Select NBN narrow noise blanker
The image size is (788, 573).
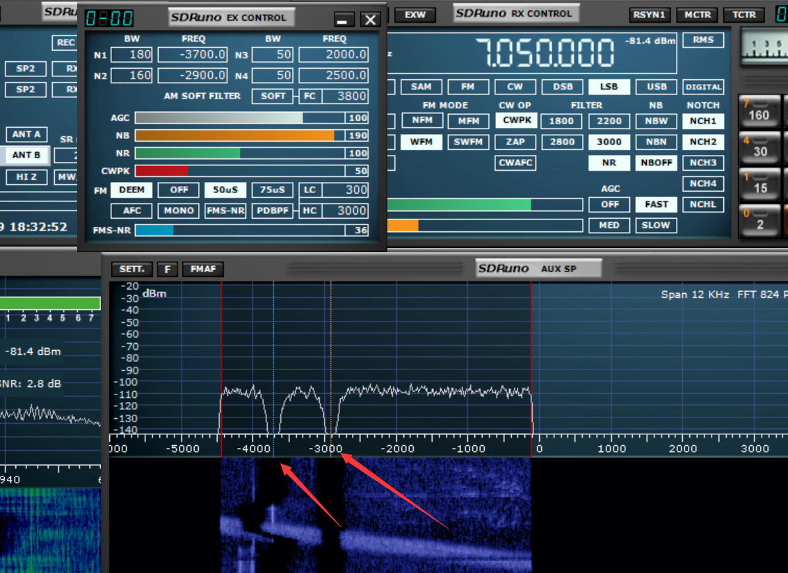(x=657, y=142)
